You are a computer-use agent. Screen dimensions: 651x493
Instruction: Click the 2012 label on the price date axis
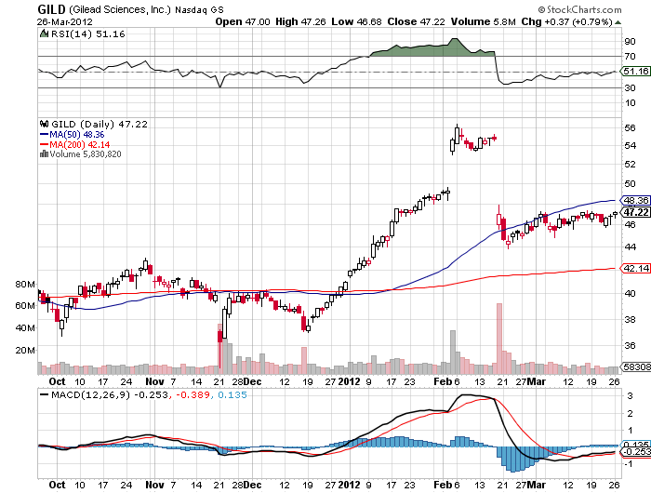(x=349, y=381)
